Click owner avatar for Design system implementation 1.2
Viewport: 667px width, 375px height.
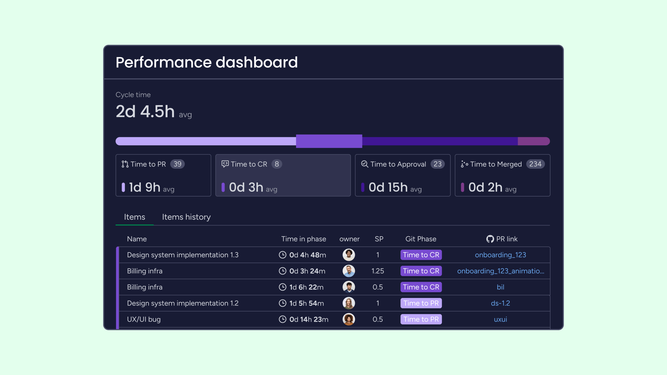pos(349,303)
